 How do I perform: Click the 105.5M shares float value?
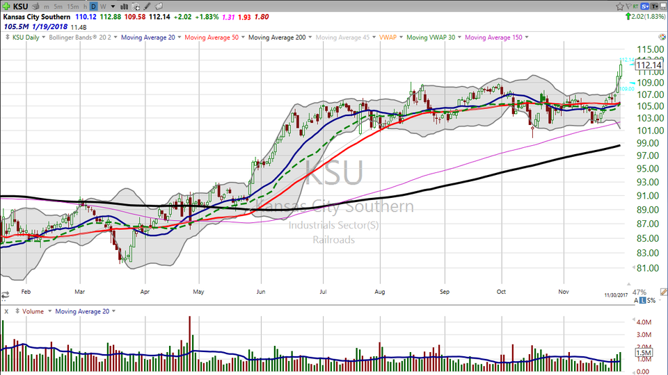click(16, 27)
